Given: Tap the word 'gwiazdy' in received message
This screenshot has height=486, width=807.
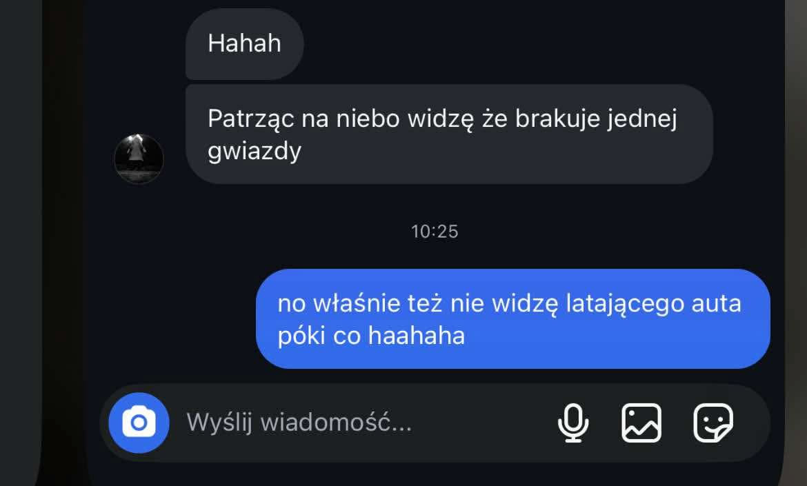Looking at the screenshot, I should pyautogui.click(x=255, y=151).
